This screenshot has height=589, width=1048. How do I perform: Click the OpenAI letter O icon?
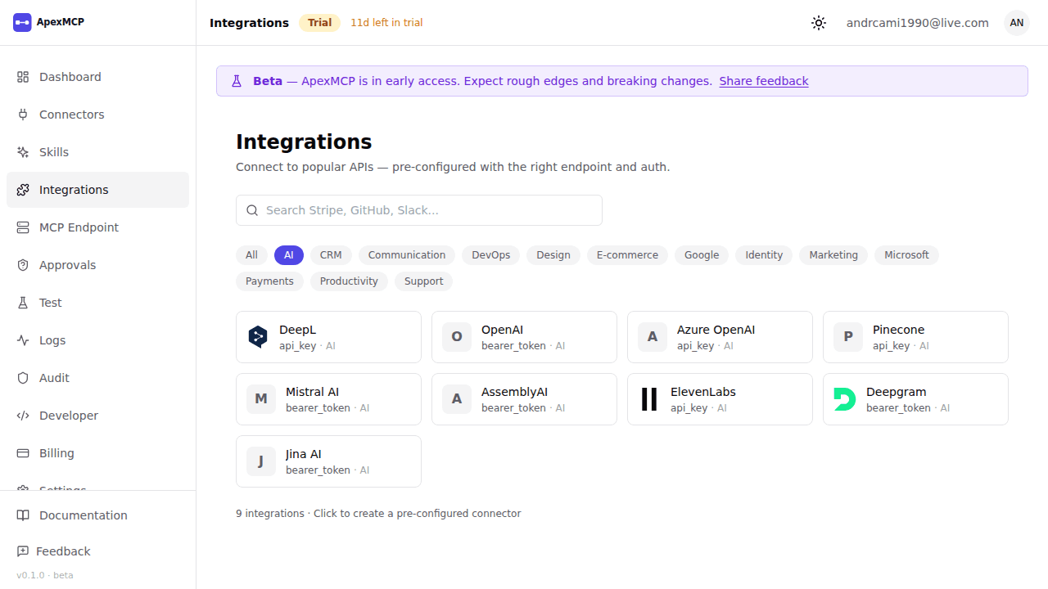tap(457, 337)
